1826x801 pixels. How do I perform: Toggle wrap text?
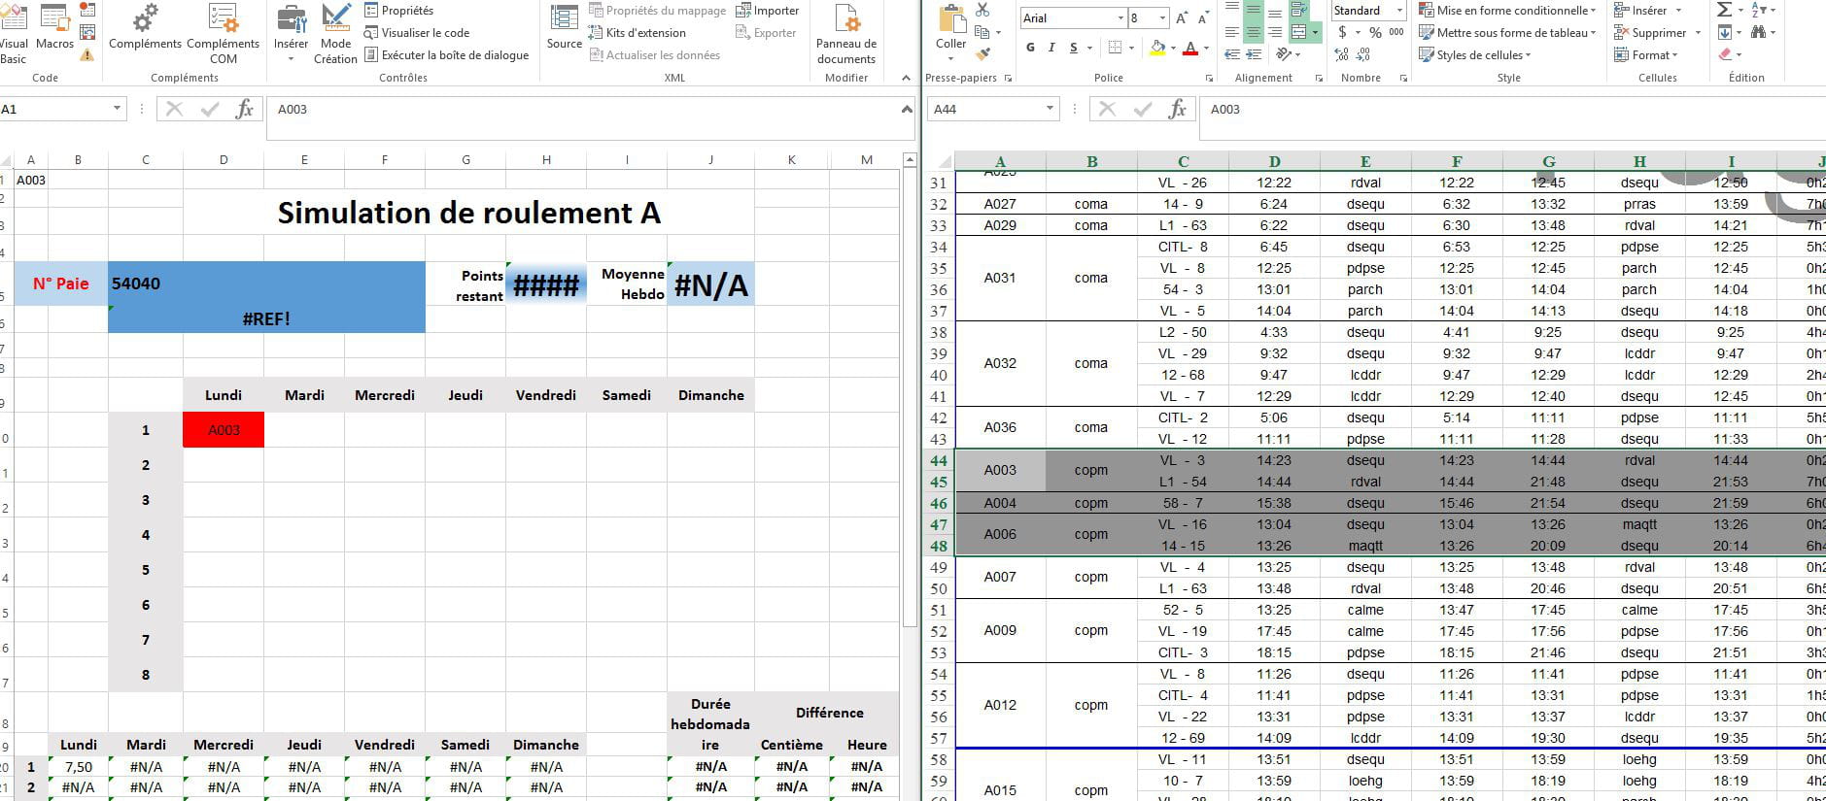pyautogui.click(x=1297, y=11)
